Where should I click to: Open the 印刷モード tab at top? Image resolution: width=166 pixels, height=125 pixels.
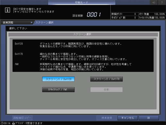[82, 2]
